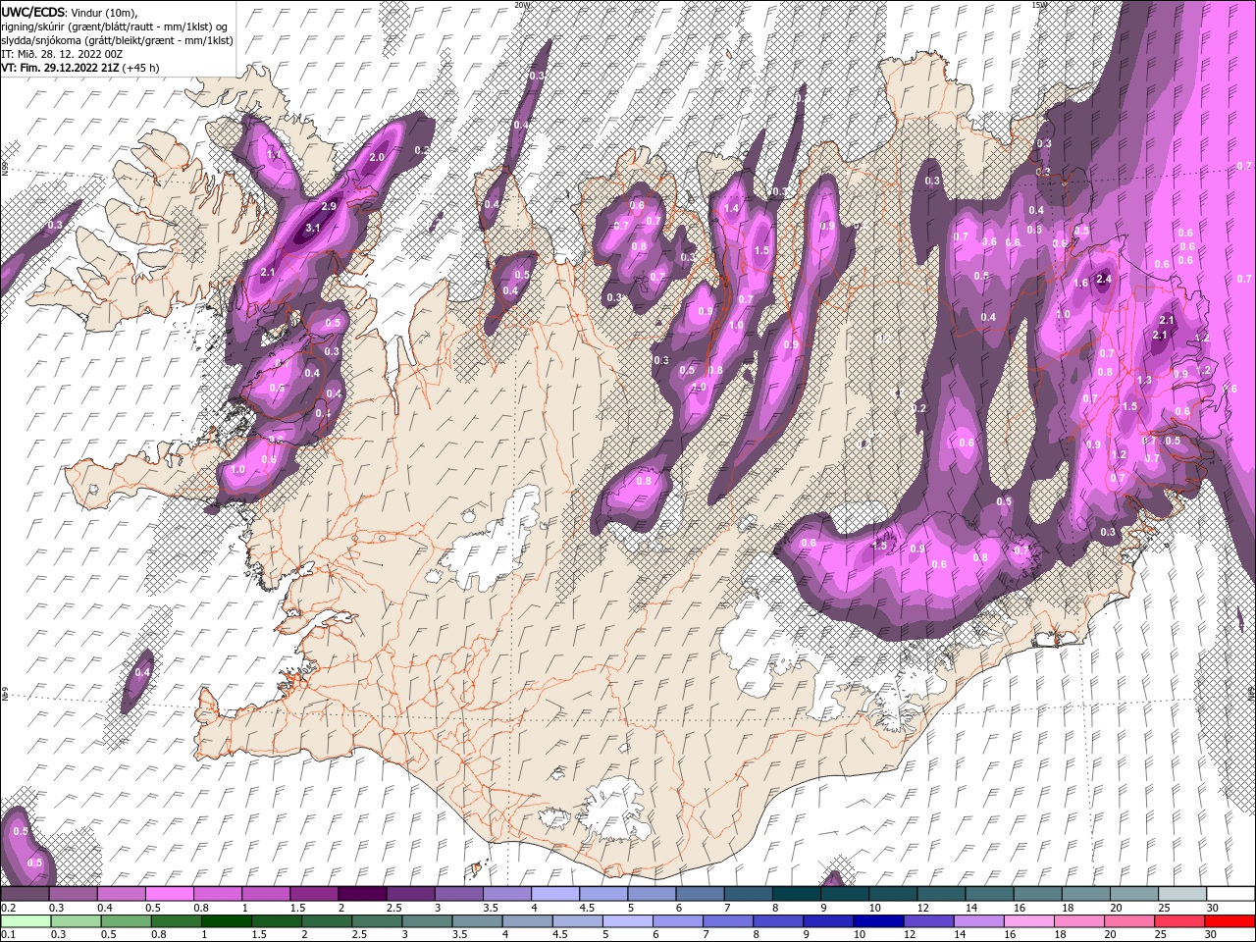Screen dimensions: 1256x942
Task: Click the 20W longitude label on the map's upper border
Action: pyautogui.click(x=522, y=5)
